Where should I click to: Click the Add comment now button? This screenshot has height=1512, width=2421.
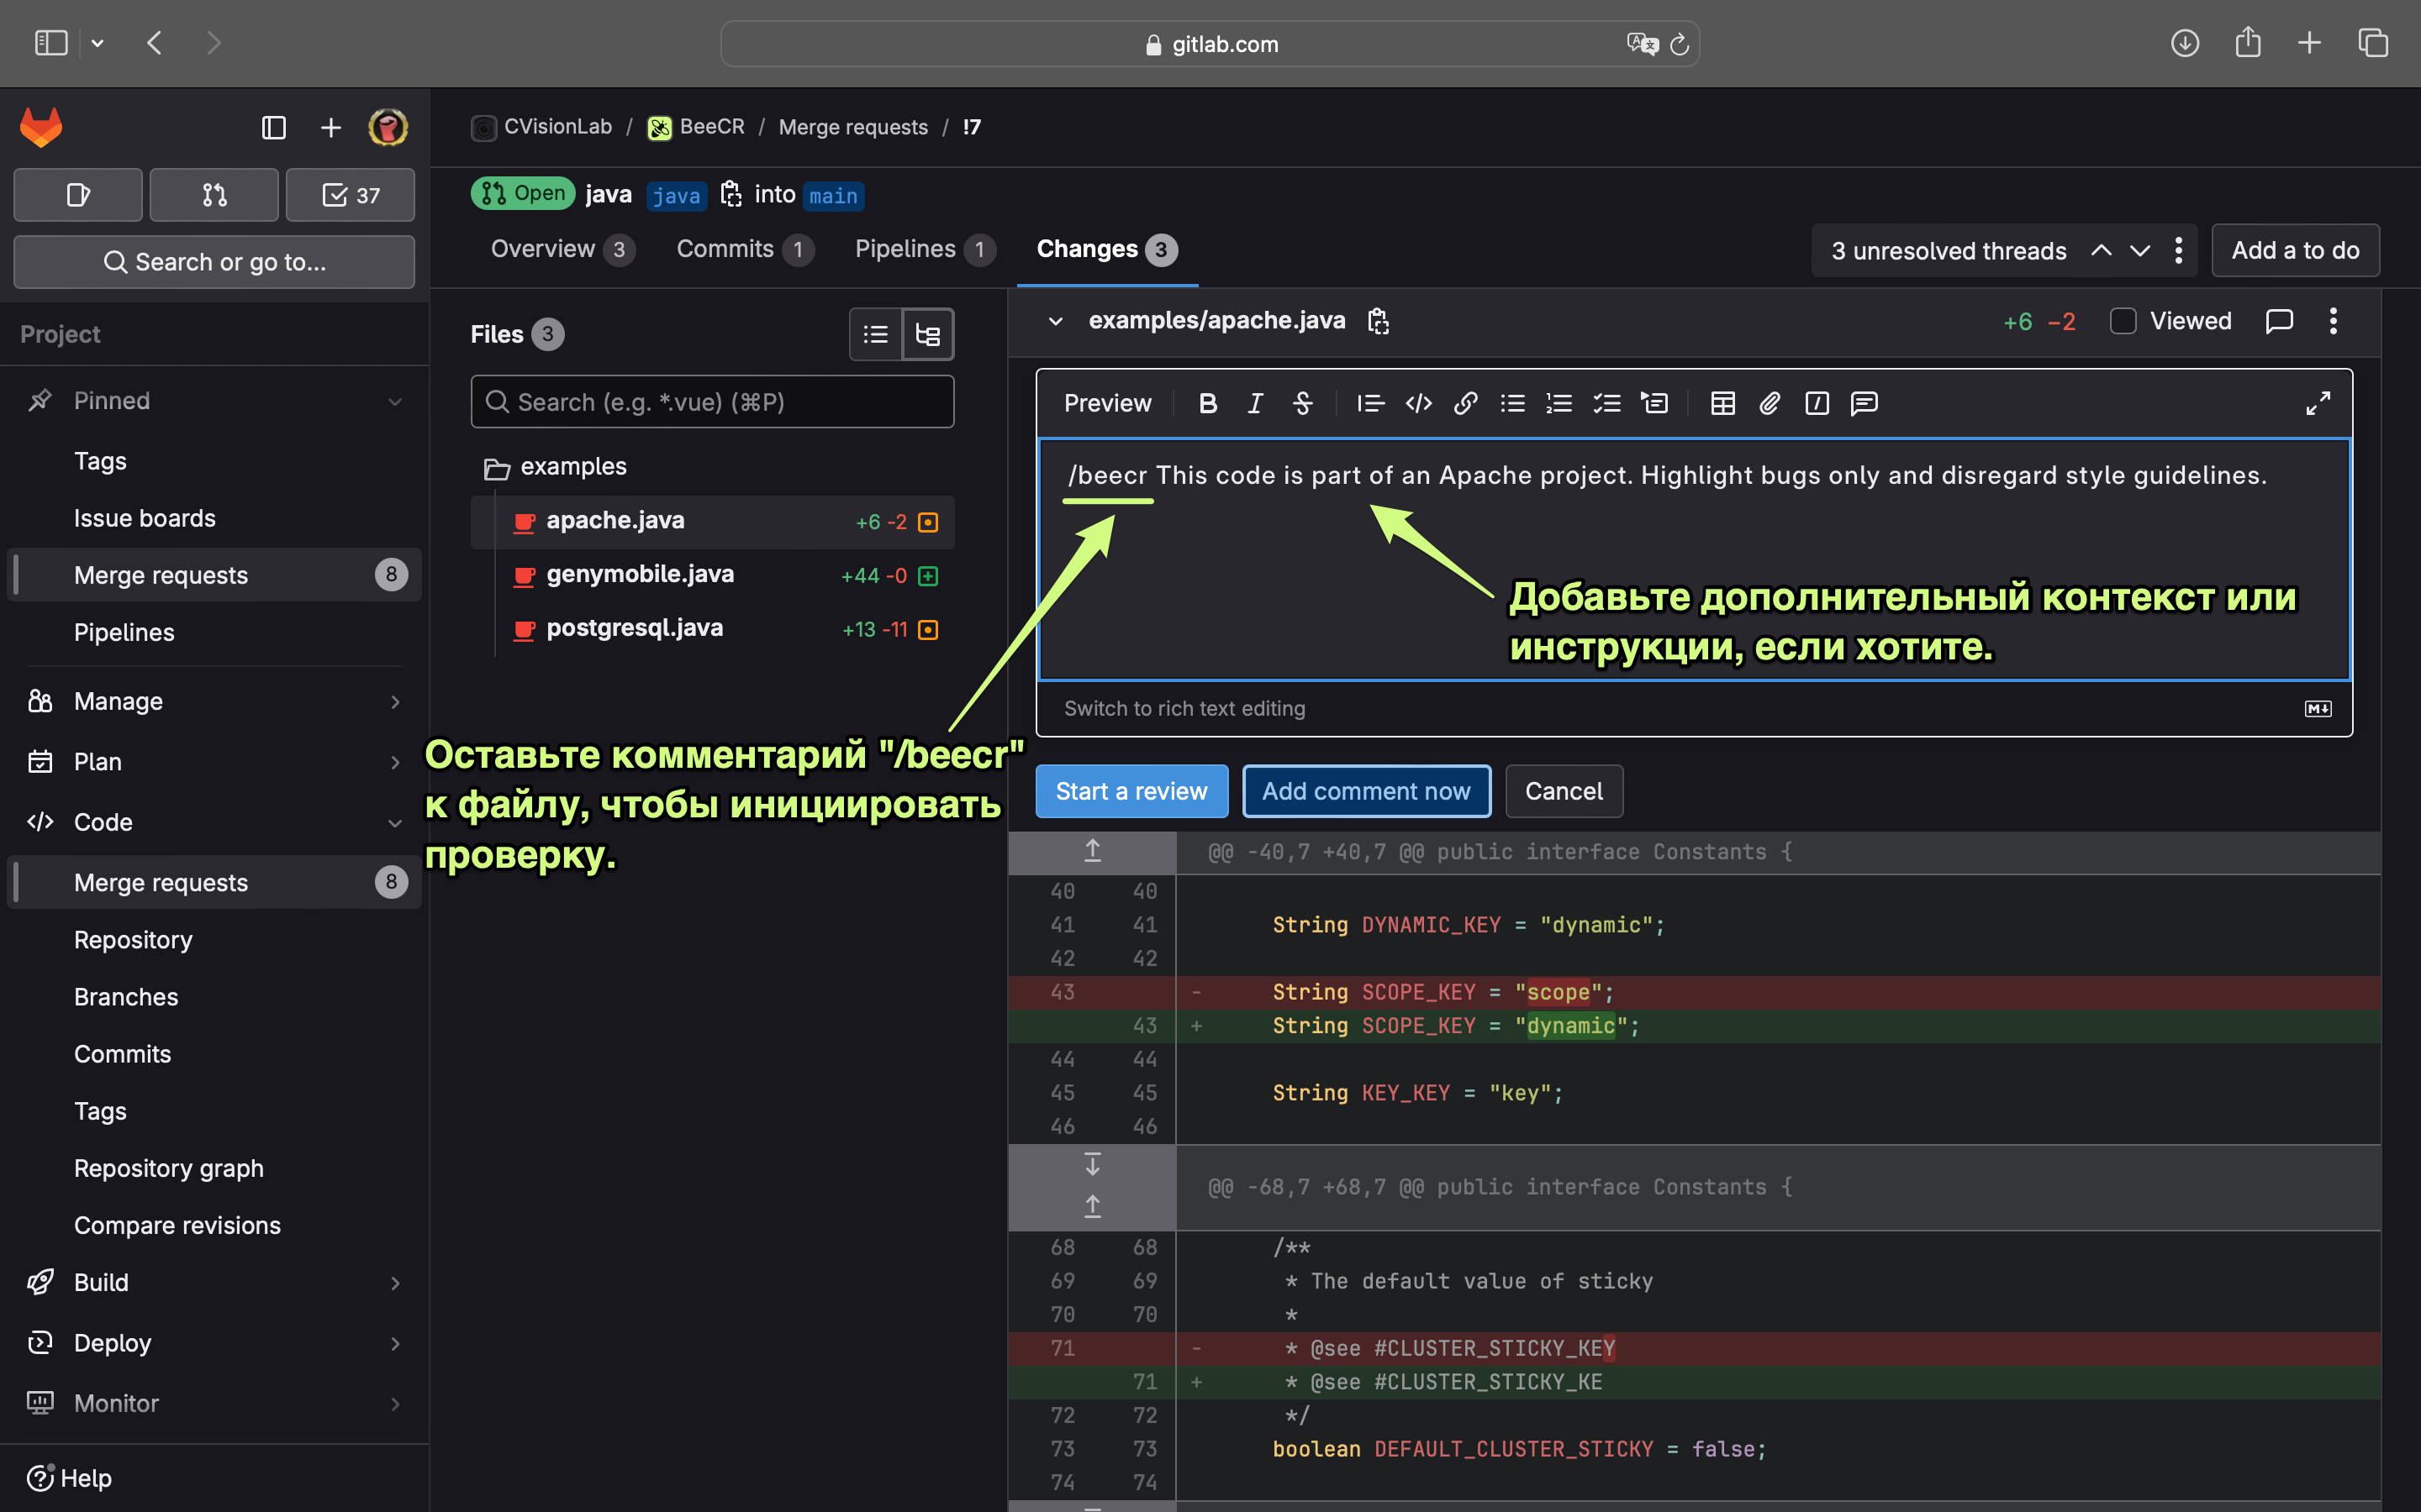pos(1365,791)
